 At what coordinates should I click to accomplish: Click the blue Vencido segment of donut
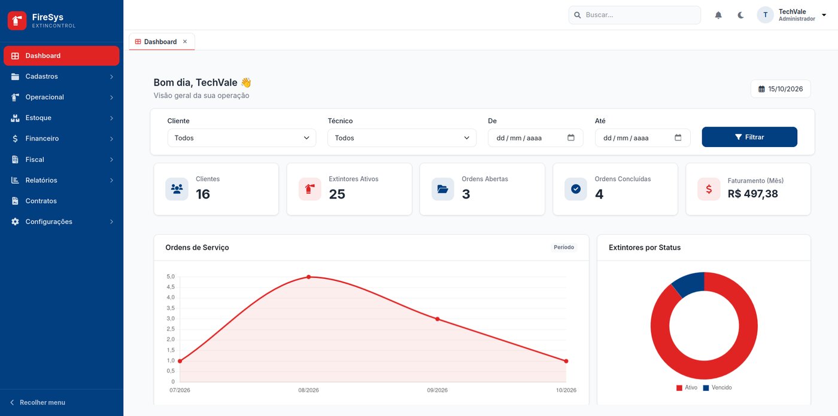coord(690,283)
